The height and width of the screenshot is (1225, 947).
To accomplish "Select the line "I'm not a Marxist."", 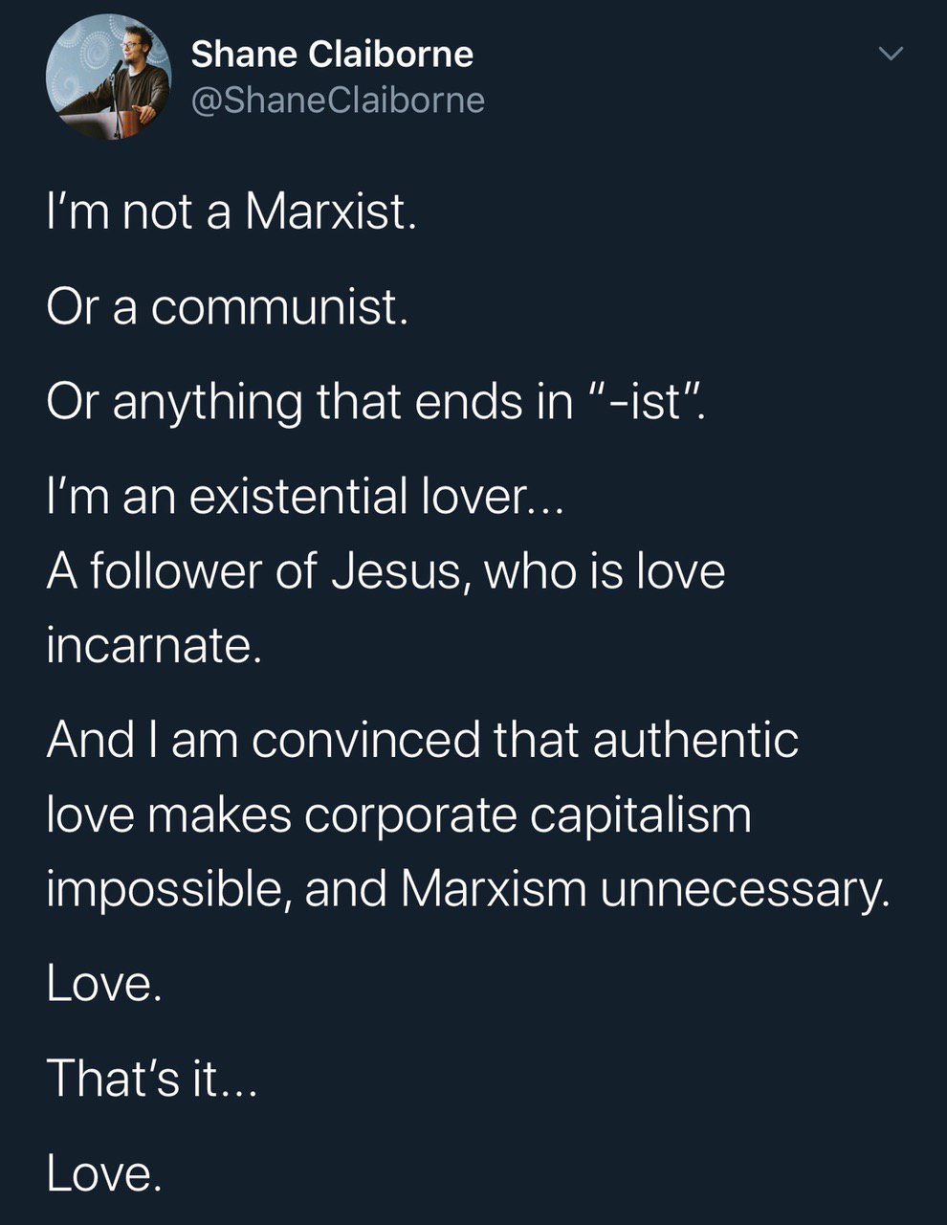I will [x=231, y=212].
